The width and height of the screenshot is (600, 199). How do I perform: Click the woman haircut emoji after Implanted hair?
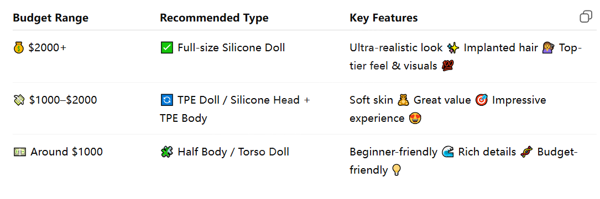[x=549, y=48]
